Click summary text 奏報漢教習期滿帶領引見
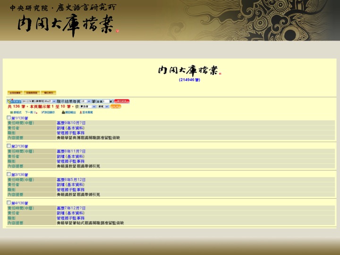The width and height of the screenshot is (340, 255). (78, 166)
